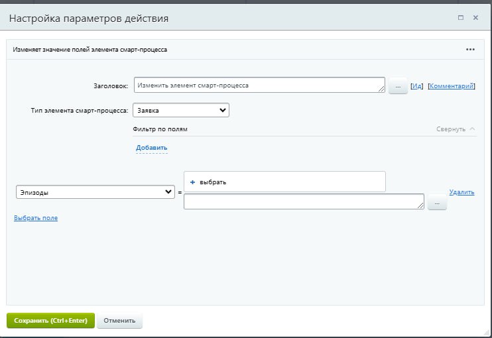Click the Выбрать поле link
The height and width of the screenshot is (338, 492).
(36, 217)
